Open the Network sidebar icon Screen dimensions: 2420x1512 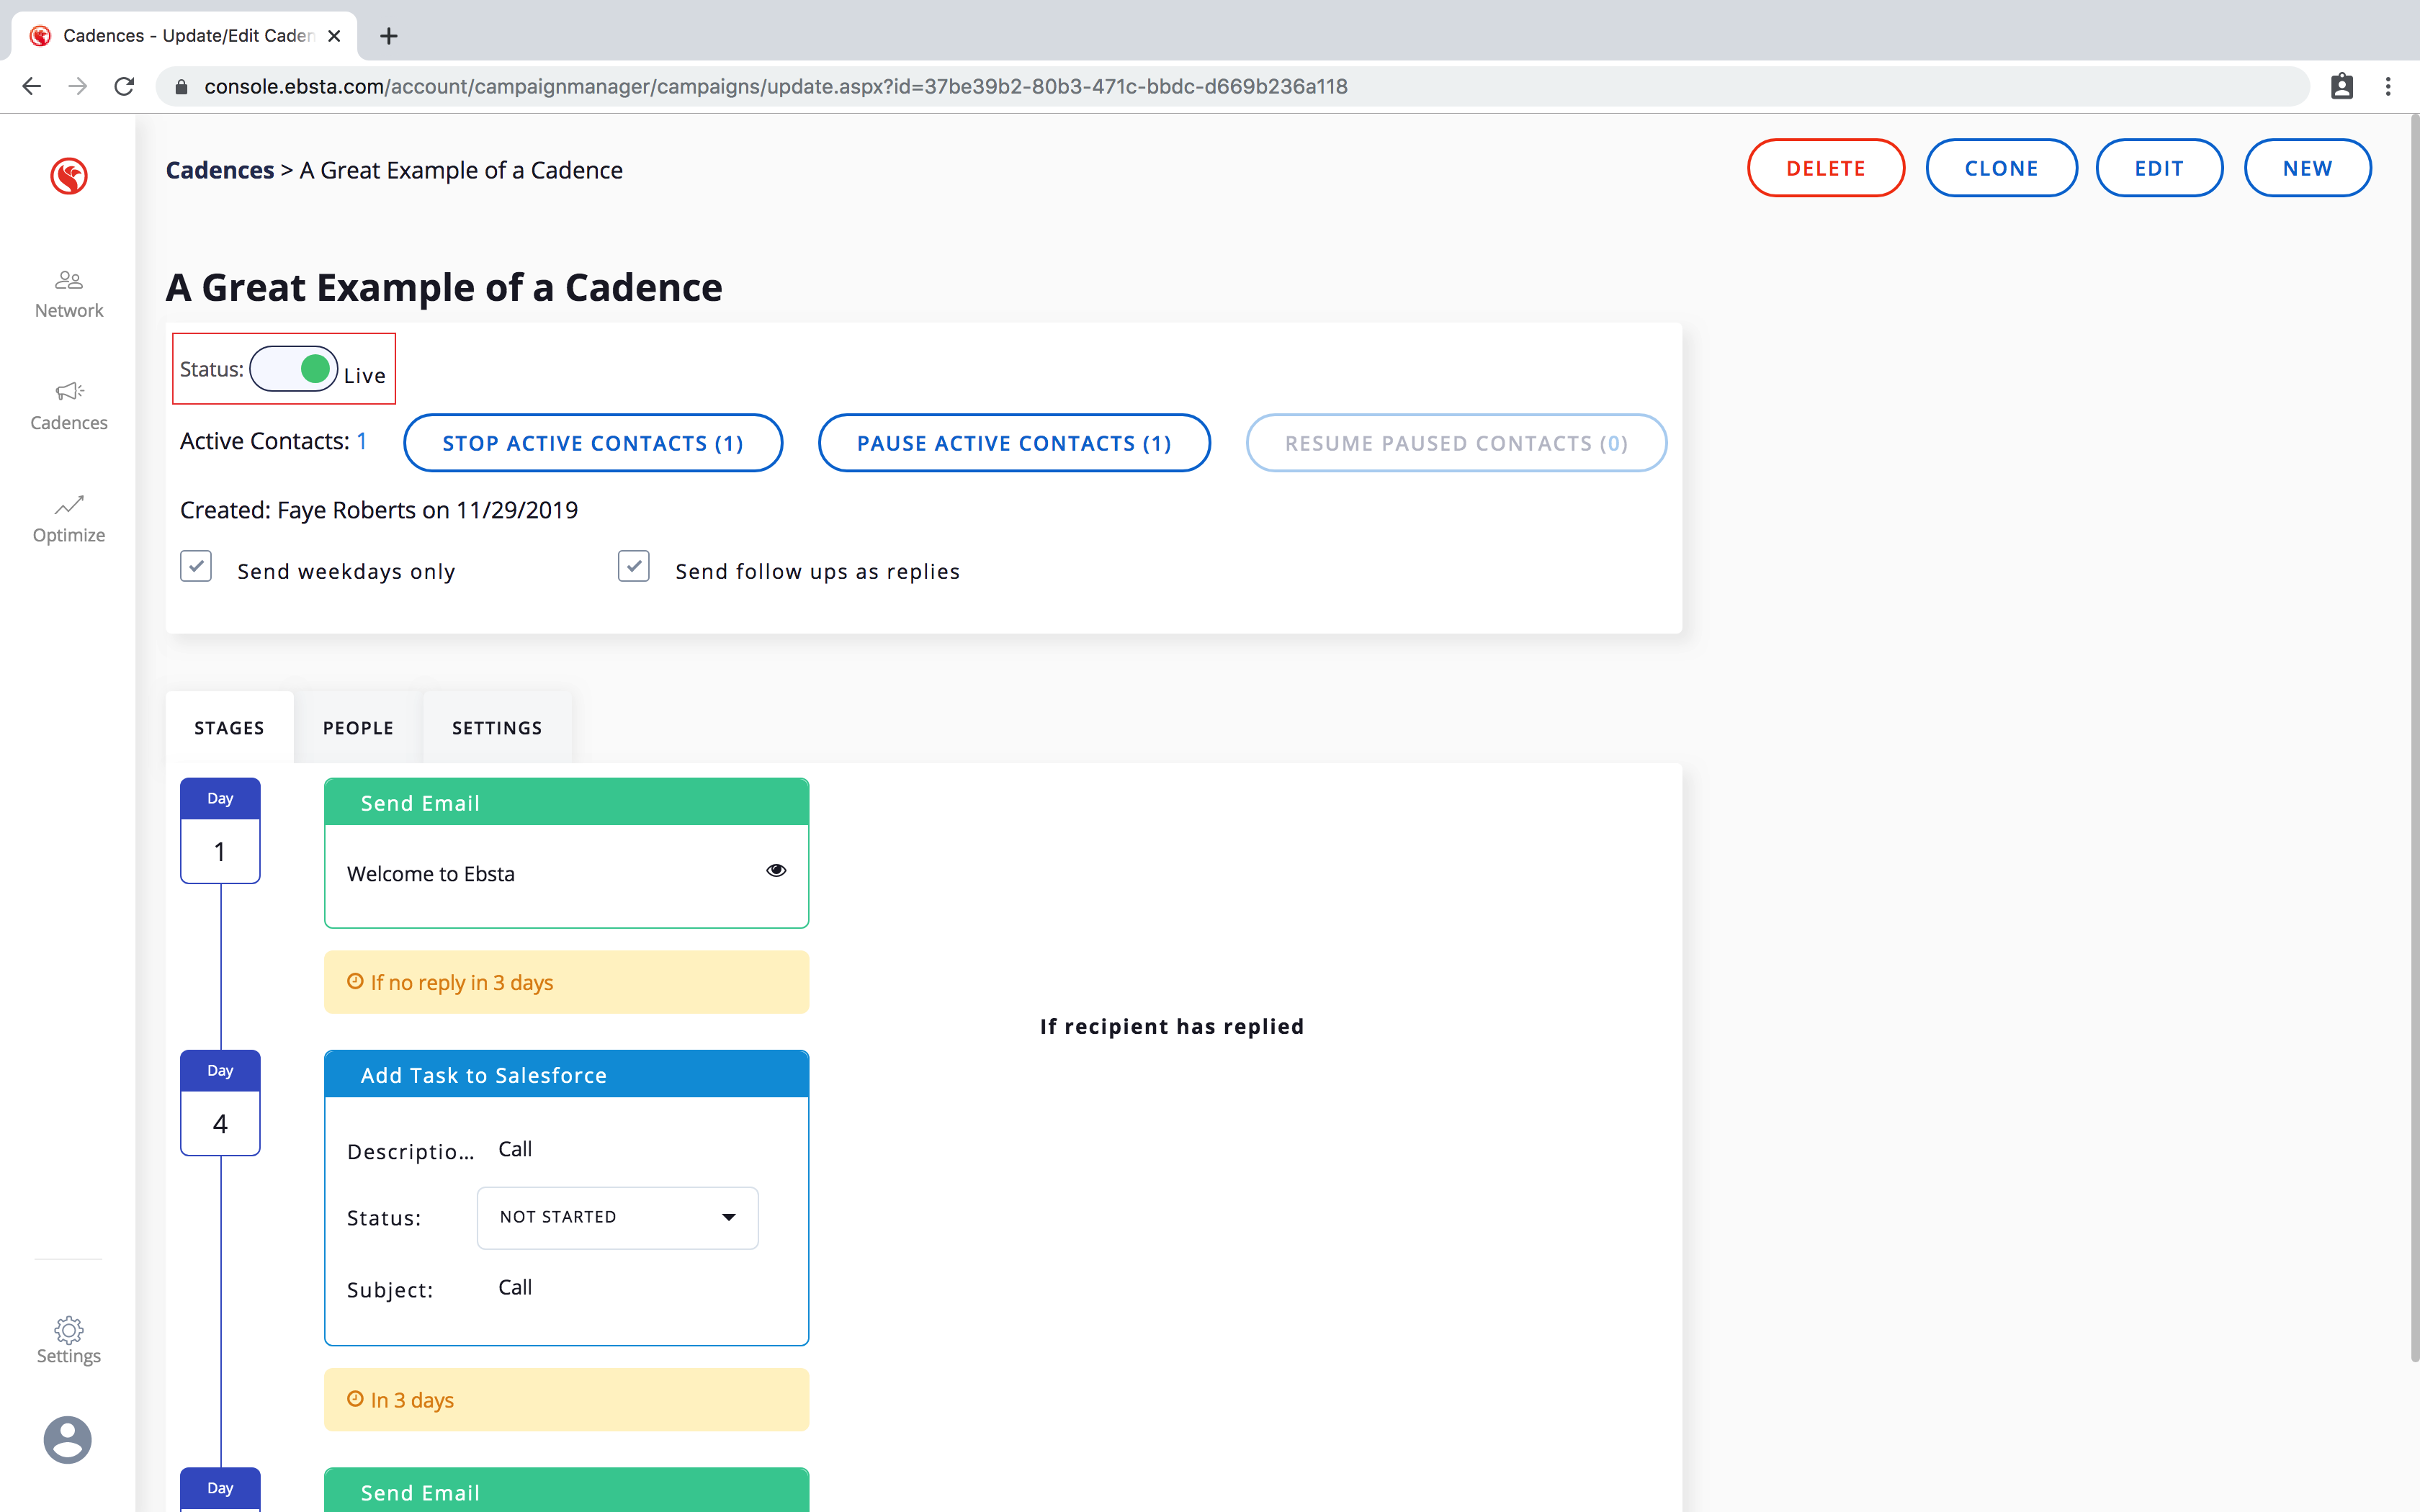coord(68,281)
